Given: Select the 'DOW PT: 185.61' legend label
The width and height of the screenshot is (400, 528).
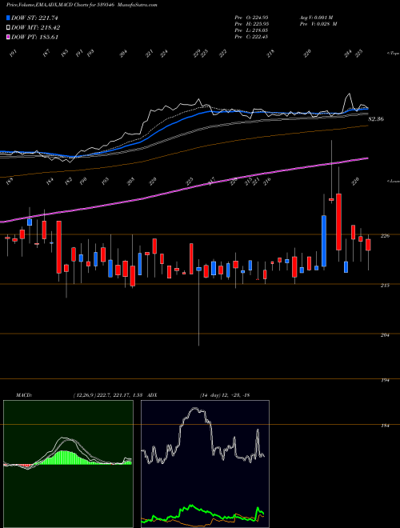Looking at the screenshot, I should coord(34,37).
